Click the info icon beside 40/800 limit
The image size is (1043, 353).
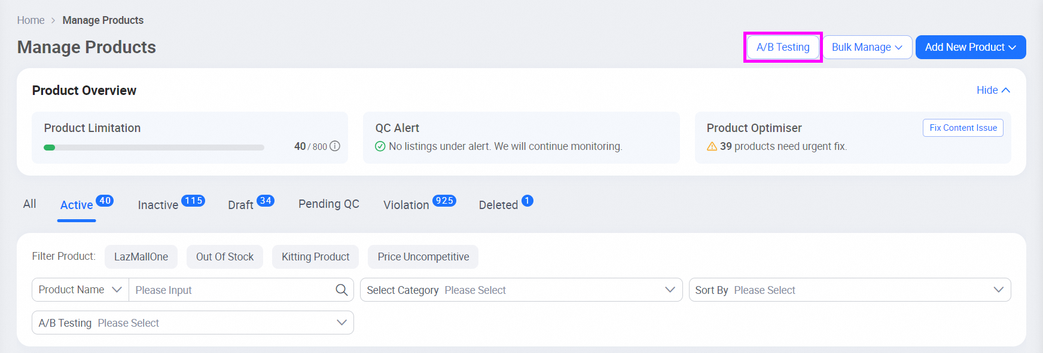click(x=336, y=146)
